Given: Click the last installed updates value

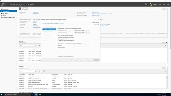Looking at the screenshot, I should (x=96, y=12).
